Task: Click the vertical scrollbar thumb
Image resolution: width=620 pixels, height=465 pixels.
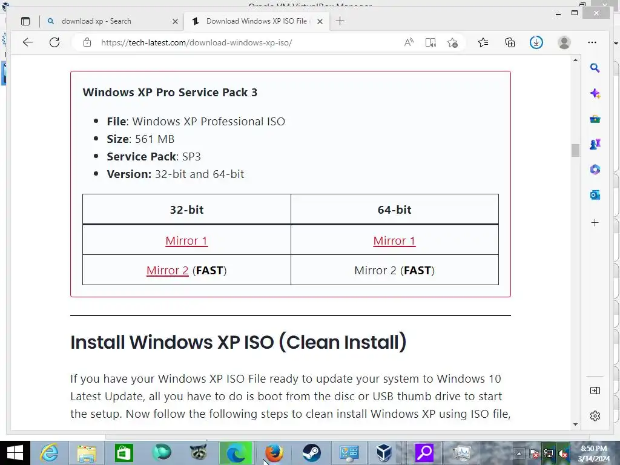Action: point(575,150)
